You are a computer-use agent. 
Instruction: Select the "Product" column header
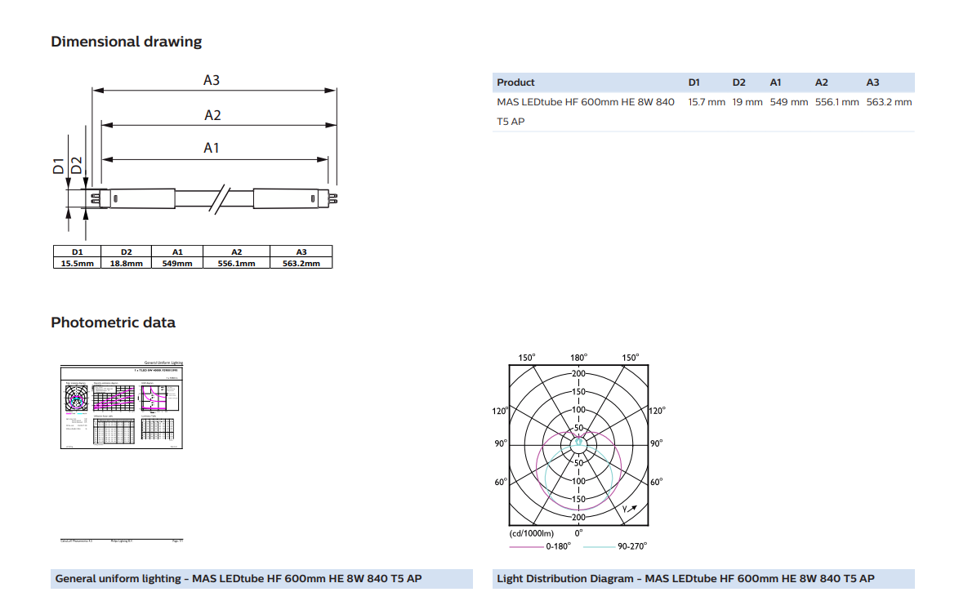515,82
